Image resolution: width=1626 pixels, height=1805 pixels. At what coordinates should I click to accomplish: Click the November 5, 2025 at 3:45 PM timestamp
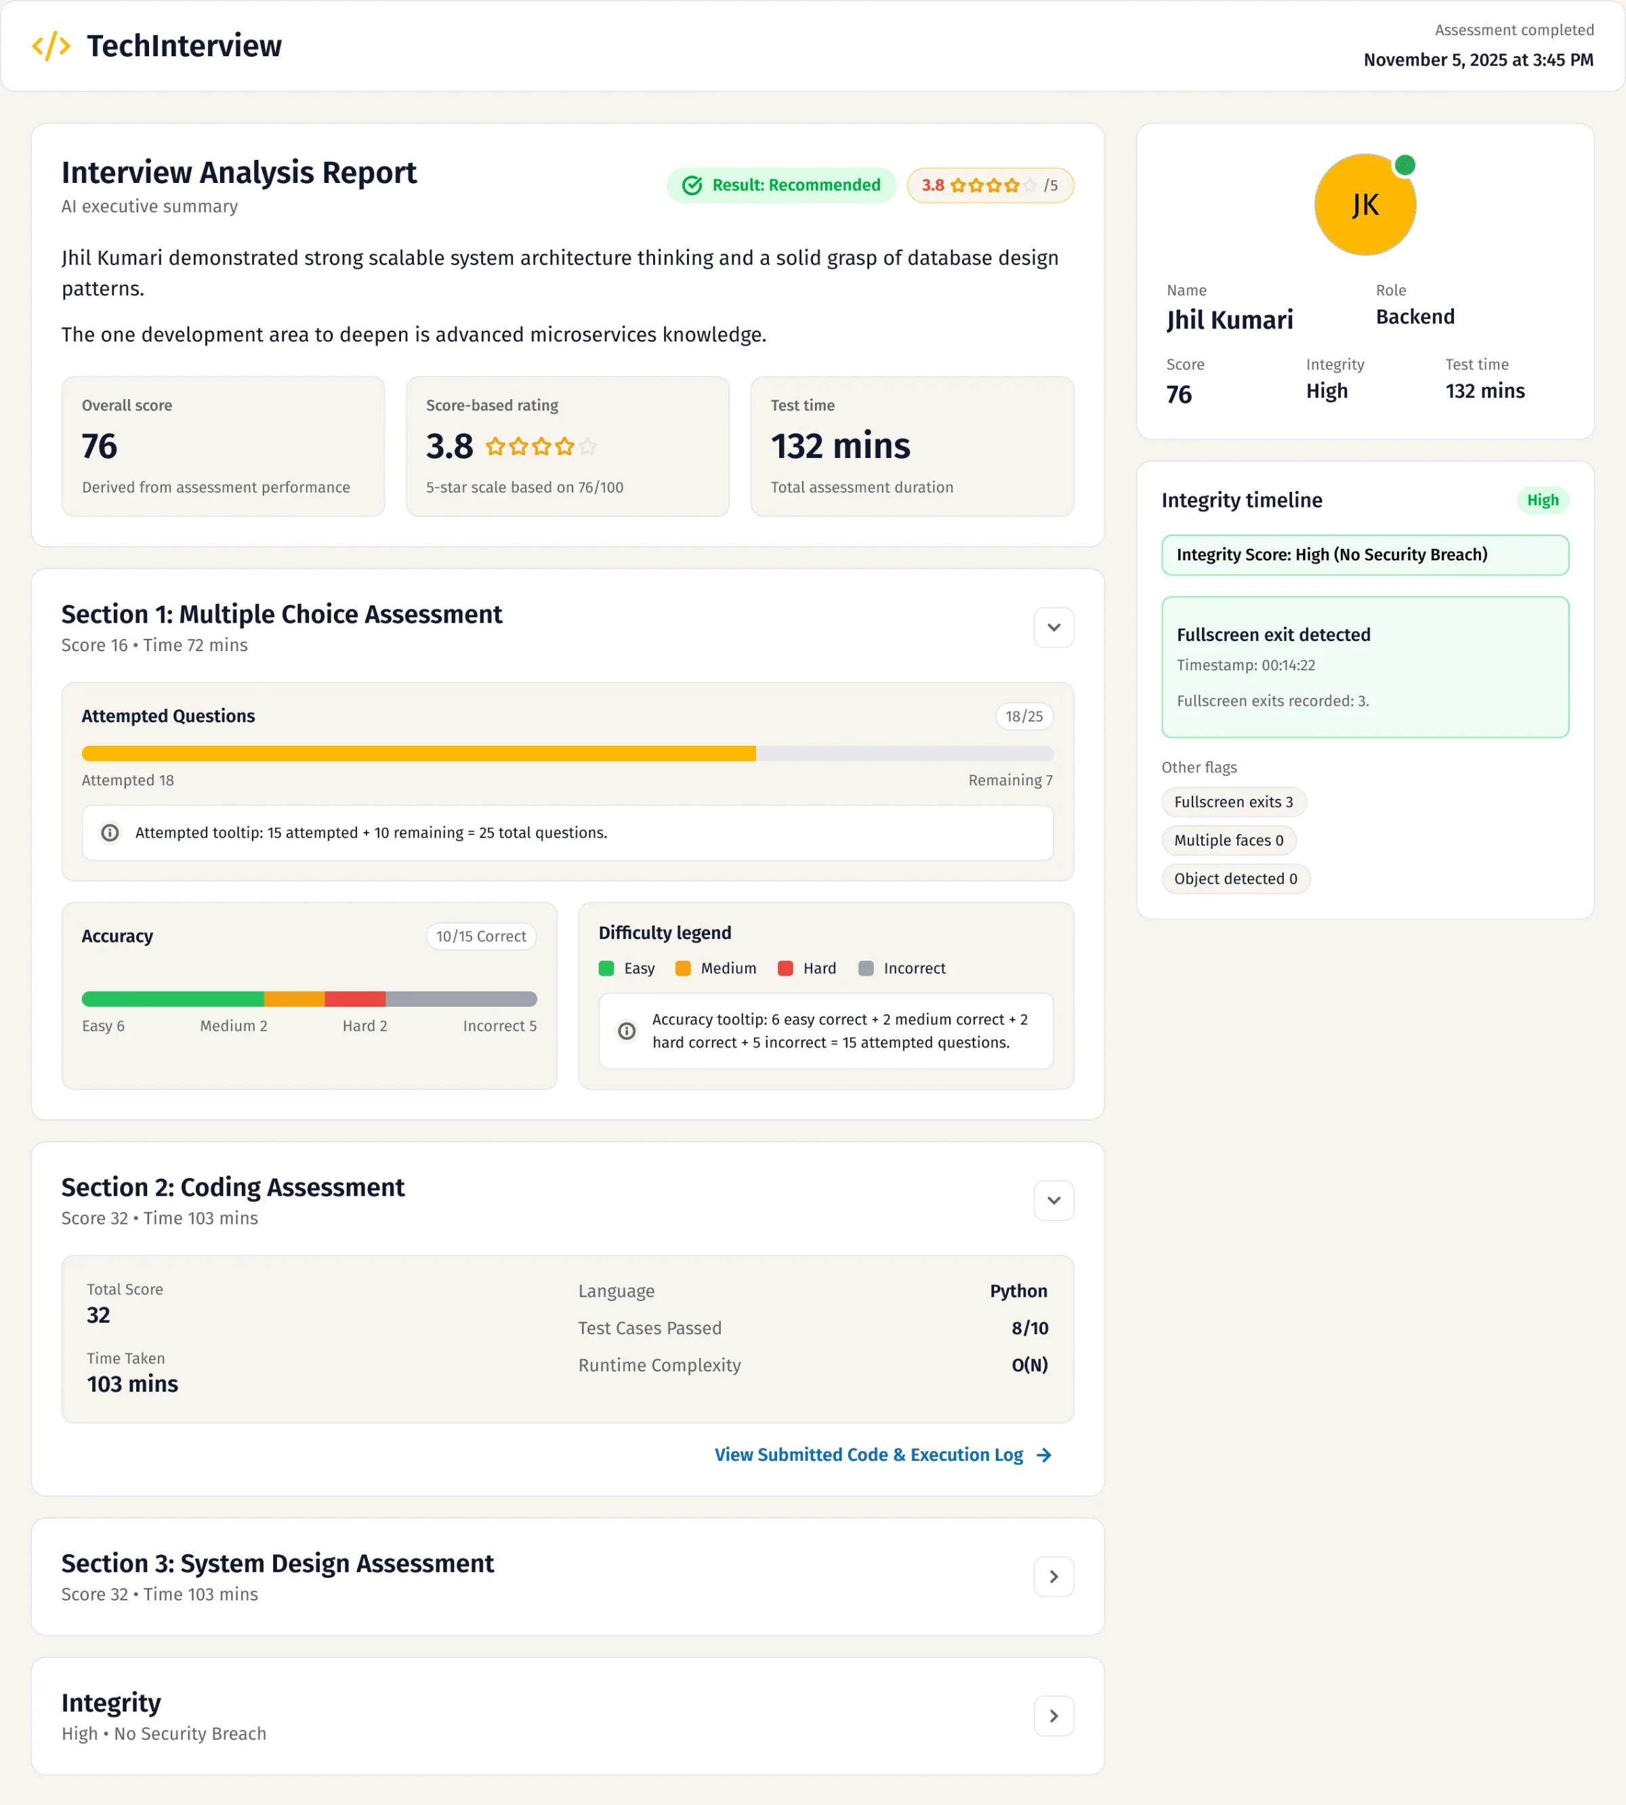pos(1478,60)
